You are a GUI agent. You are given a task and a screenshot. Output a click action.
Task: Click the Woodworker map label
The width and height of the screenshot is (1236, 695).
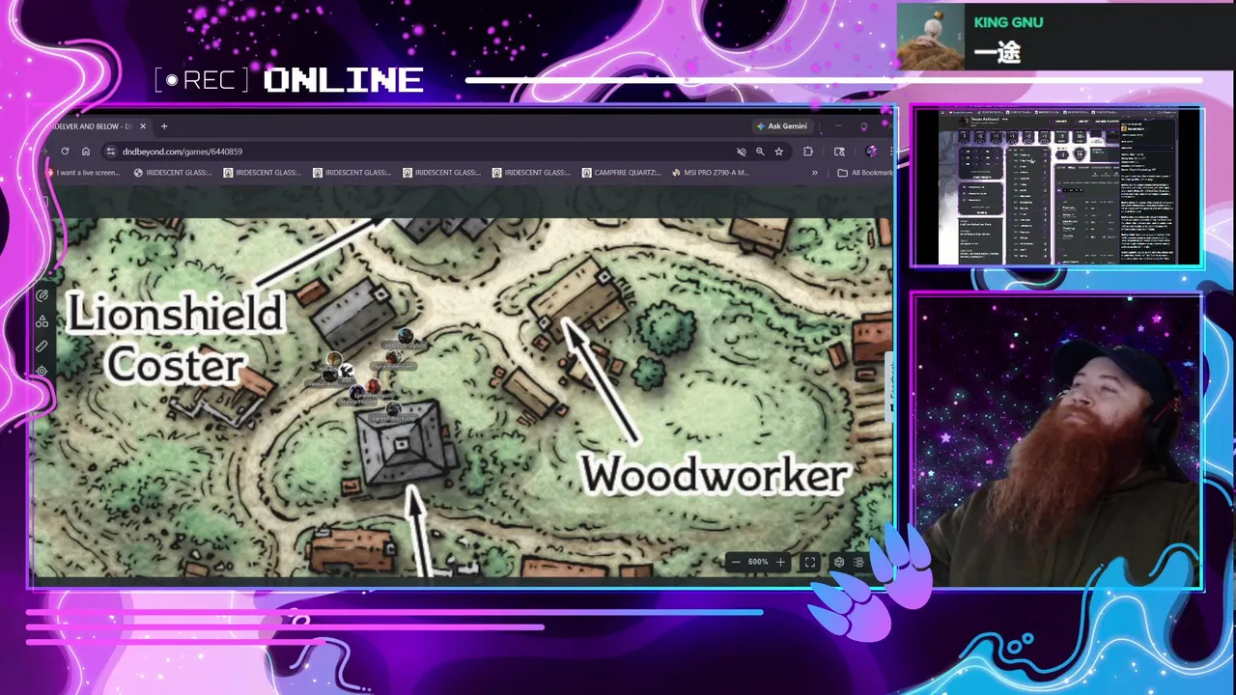(715, 476)
